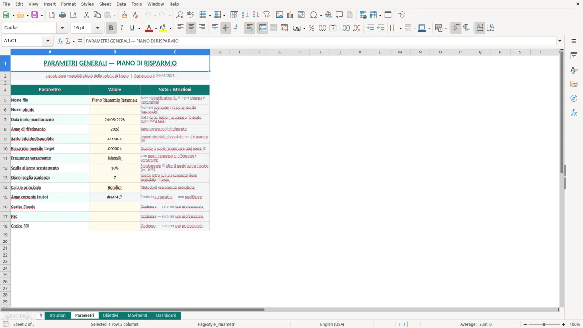
Task: Run the Spelling check icon
Action: pyautogui.click(x=190, y=15)
